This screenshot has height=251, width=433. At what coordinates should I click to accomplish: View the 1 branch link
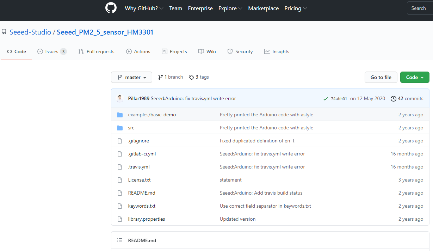click(x=171, y=77)
